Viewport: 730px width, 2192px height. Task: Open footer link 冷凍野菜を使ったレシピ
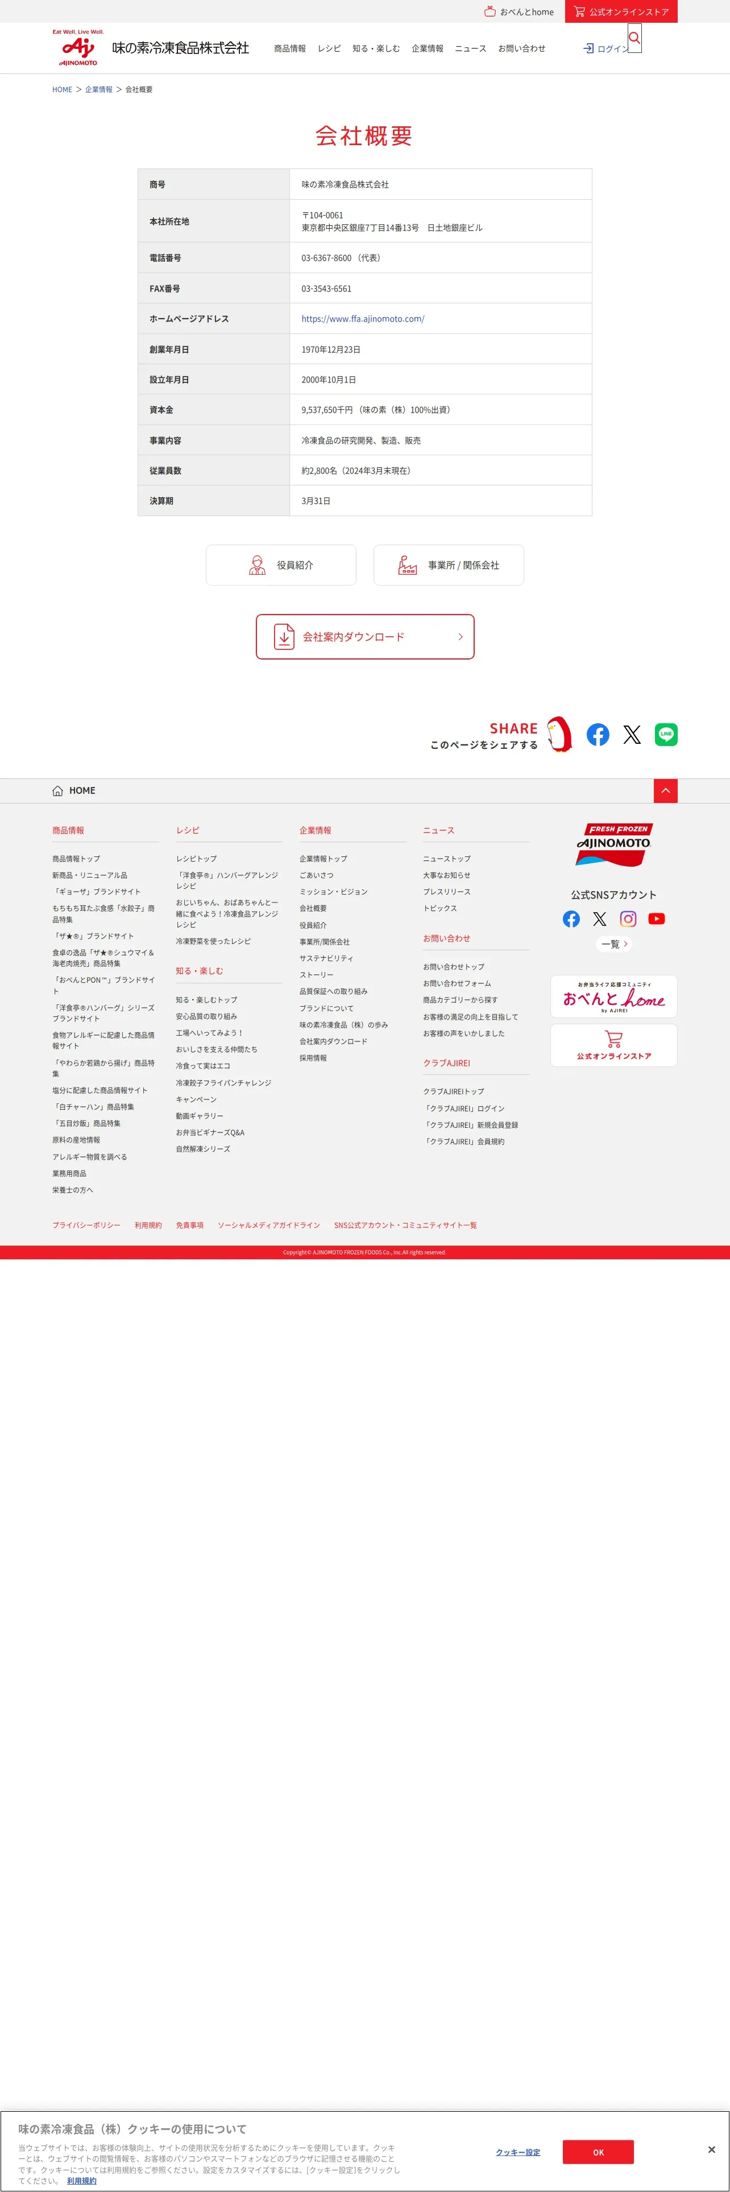point(213,941)
